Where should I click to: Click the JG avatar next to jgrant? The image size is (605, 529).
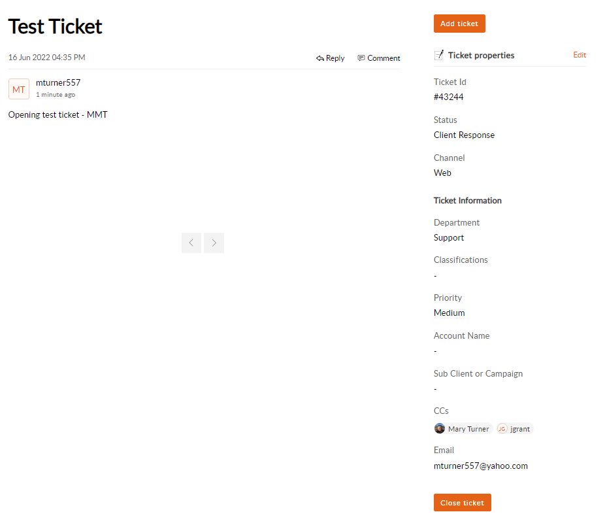click(502, 428)
